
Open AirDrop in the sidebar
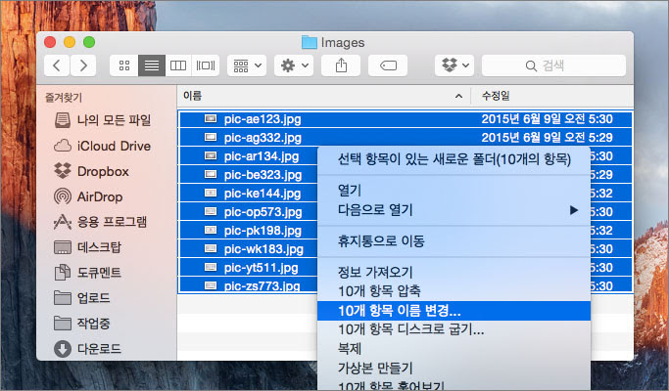pos(88,196)
